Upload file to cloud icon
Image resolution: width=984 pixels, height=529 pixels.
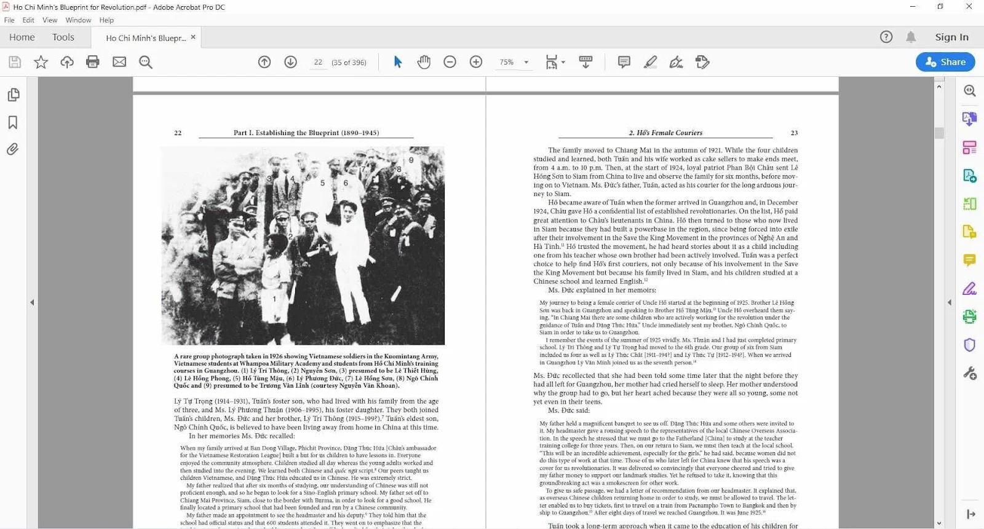(67, 62)
